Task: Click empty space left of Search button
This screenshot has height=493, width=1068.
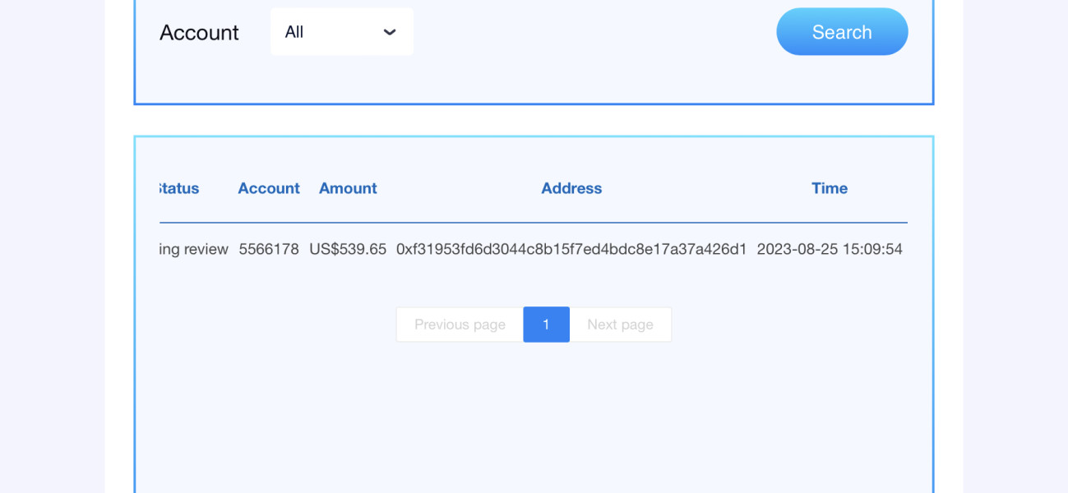Action: [x=592, y=33]
